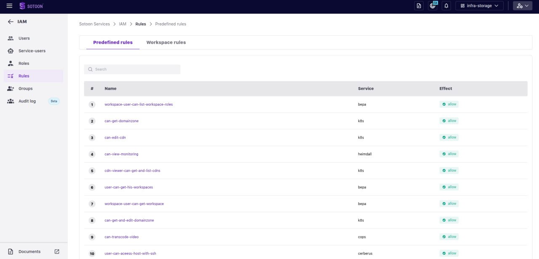The height and width of the screenshot is (259, 539).
Task: Switch language with the globe icon
Action: click(432, 6)
